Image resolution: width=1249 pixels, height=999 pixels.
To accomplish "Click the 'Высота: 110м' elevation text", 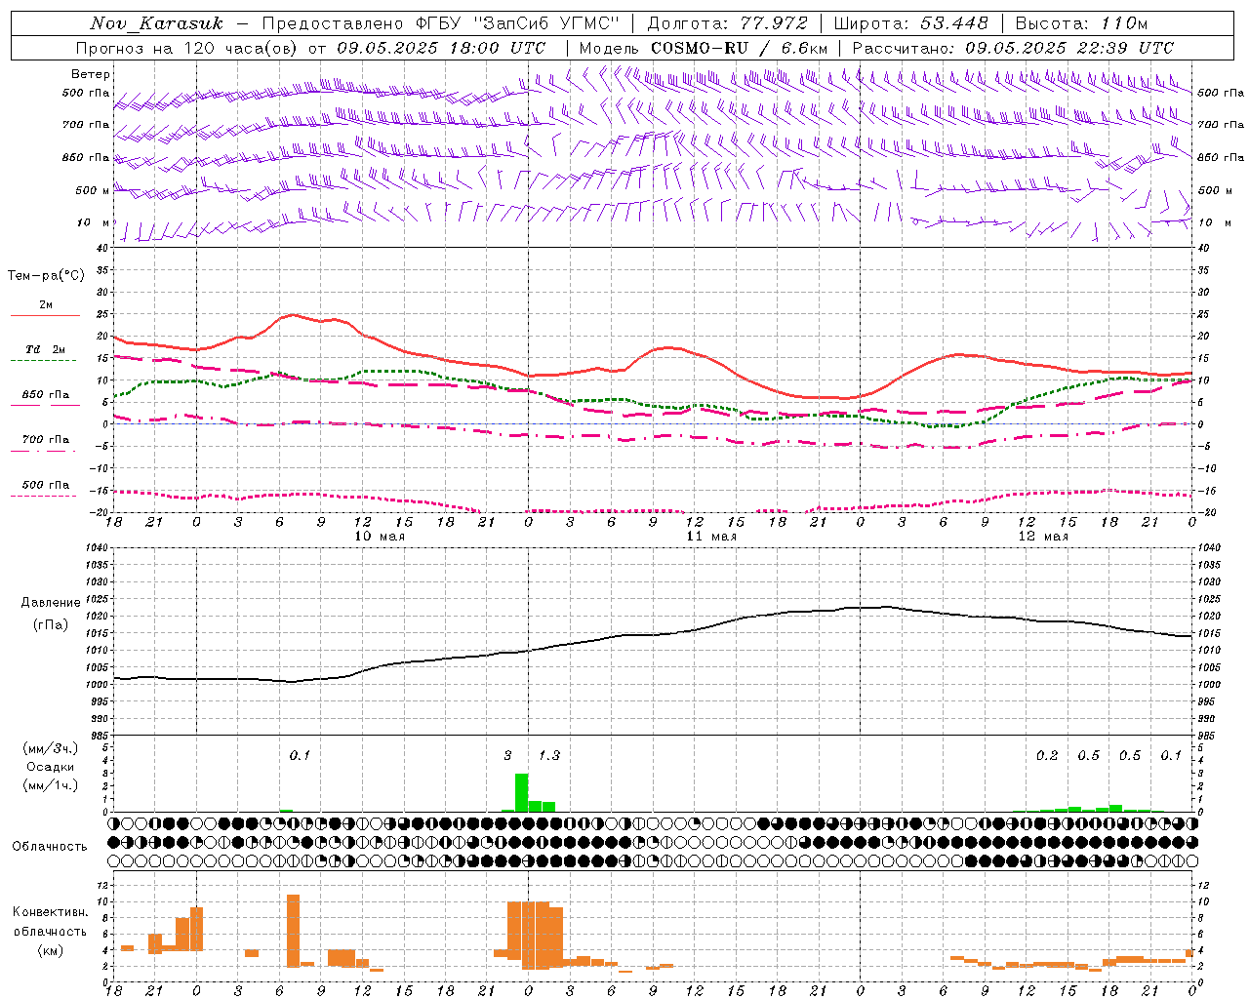I will (1081, 23).
